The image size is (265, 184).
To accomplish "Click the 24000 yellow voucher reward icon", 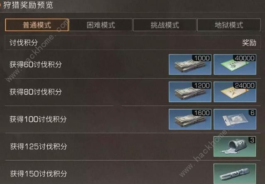I will pos(235,92).
